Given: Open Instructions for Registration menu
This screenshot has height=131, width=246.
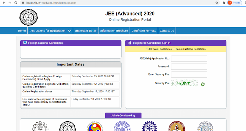Looking at the screenshot, I should [x=47, y=31].
